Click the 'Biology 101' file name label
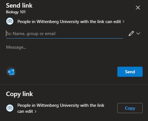 pyautogui.click(x=16, y=12)
